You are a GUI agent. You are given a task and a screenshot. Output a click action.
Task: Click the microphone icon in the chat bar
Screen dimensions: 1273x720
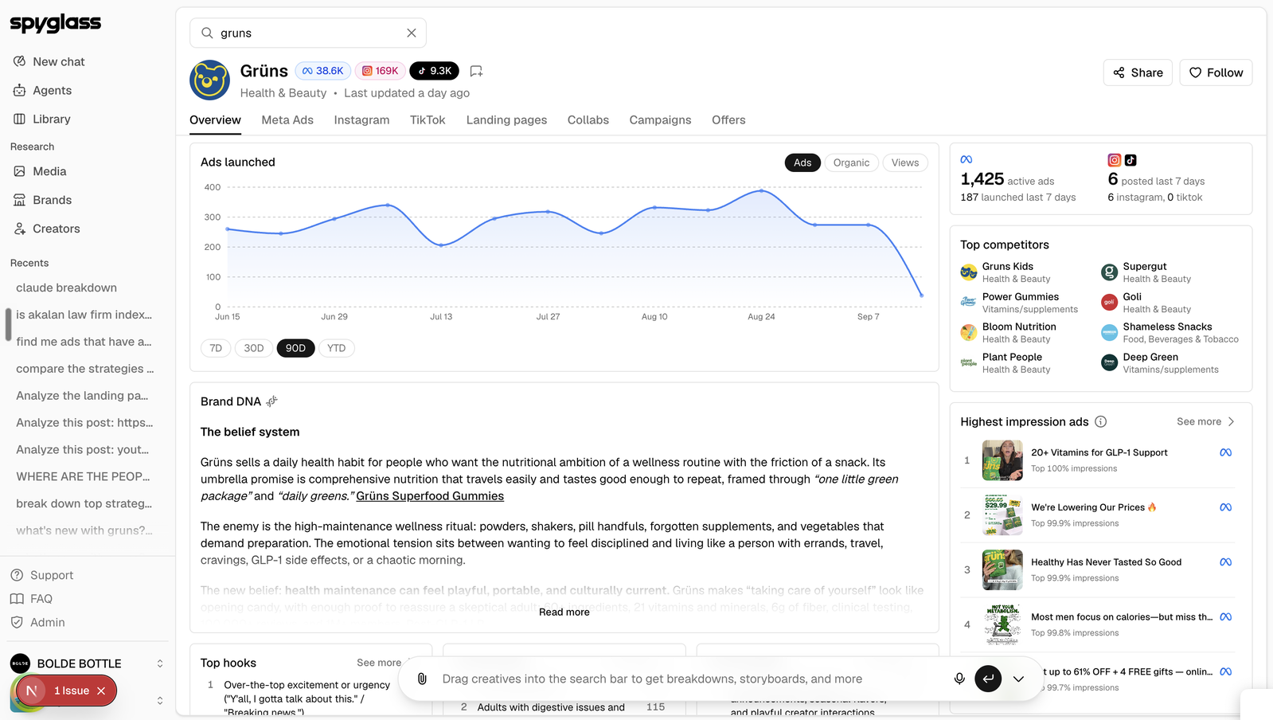pos(959,679)
